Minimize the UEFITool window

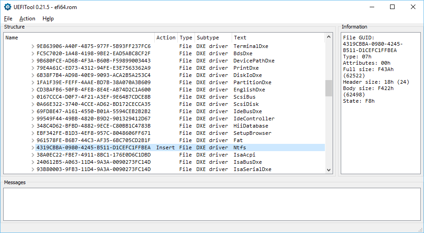click(372, 7)
